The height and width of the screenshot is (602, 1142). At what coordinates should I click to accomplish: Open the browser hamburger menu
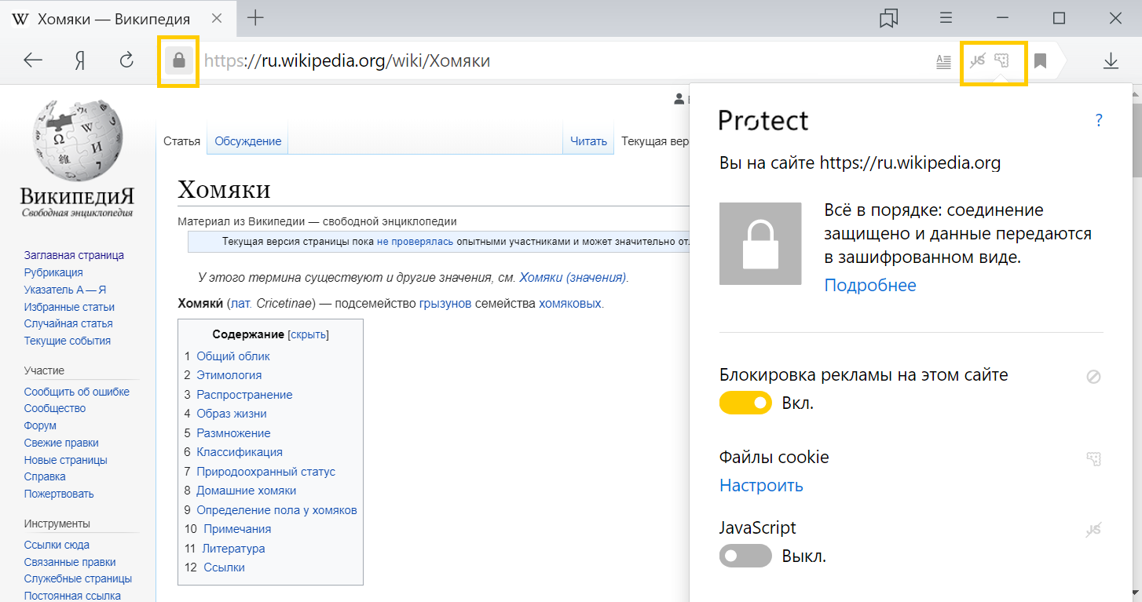tap(946, 18)
